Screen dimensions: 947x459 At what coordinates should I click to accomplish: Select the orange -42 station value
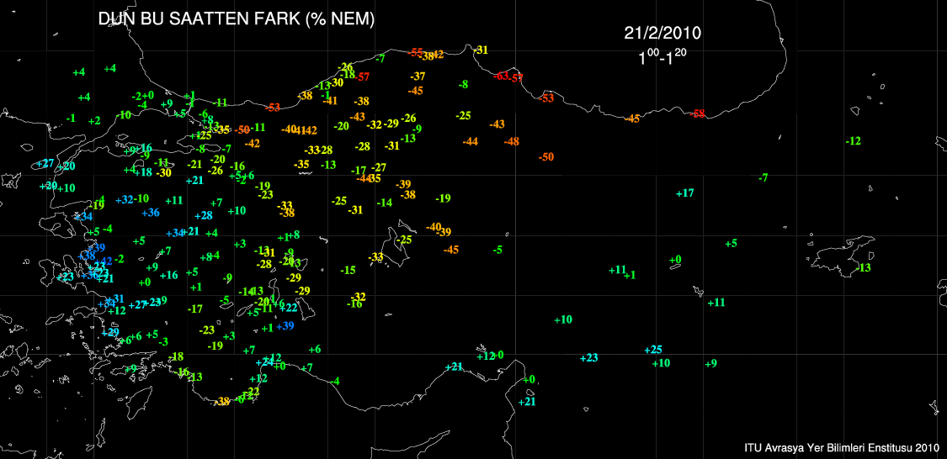(252, 144)
